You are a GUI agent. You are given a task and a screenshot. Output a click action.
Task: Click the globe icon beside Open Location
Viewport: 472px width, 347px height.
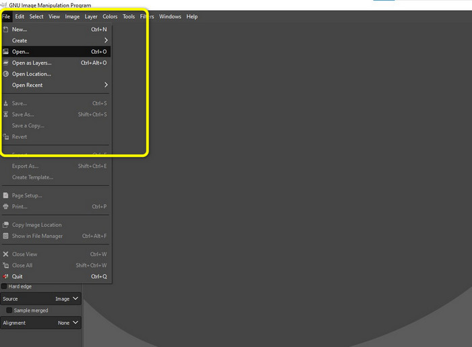[x=5, y=74]
